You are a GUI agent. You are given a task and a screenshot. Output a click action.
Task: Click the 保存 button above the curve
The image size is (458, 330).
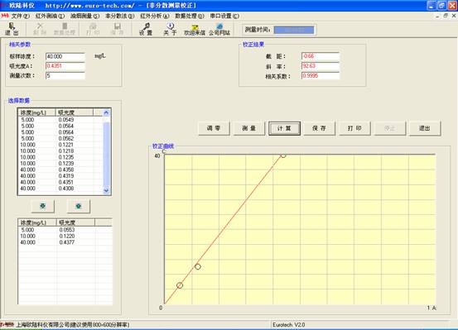[319, 128]
